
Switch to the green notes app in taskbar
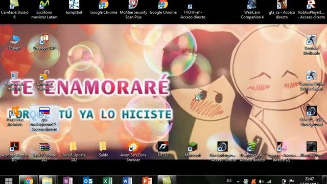(167, 180)
